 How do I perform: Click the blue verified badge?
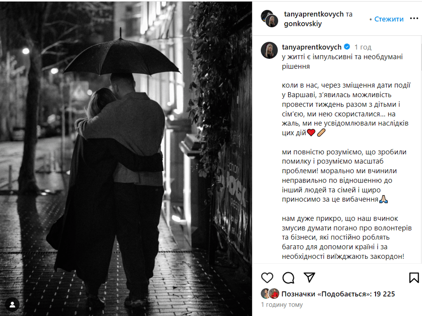347,47
